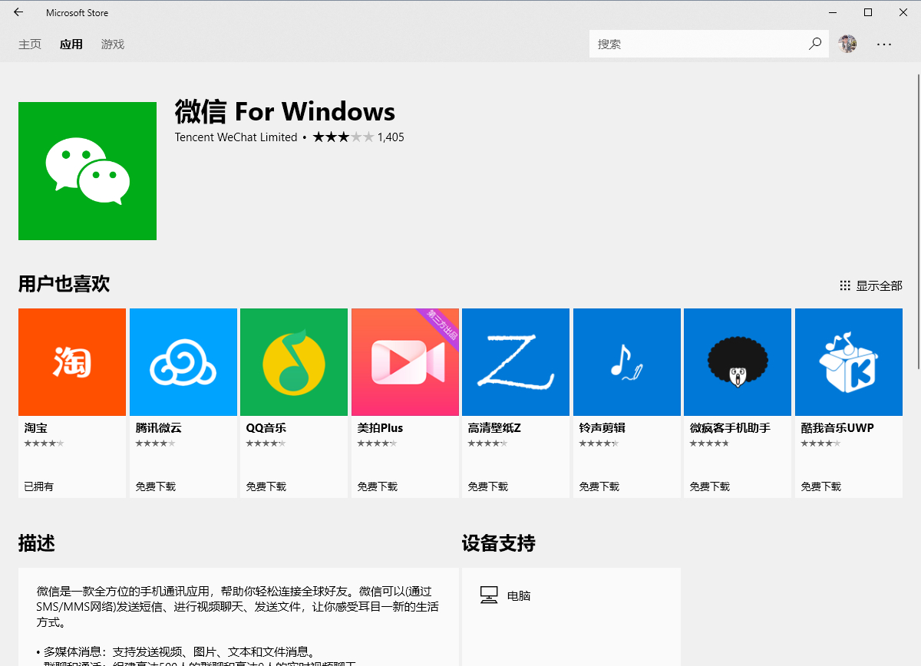Open the 酷我音乐UWP box icon
This screenshot has height=666, width=921.
pos(849,362)
